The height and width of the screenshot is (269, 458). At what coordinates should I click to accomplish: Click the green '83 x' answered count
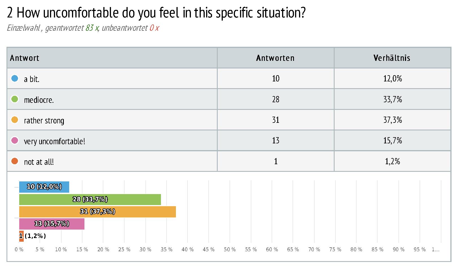[x=92, y=28]
